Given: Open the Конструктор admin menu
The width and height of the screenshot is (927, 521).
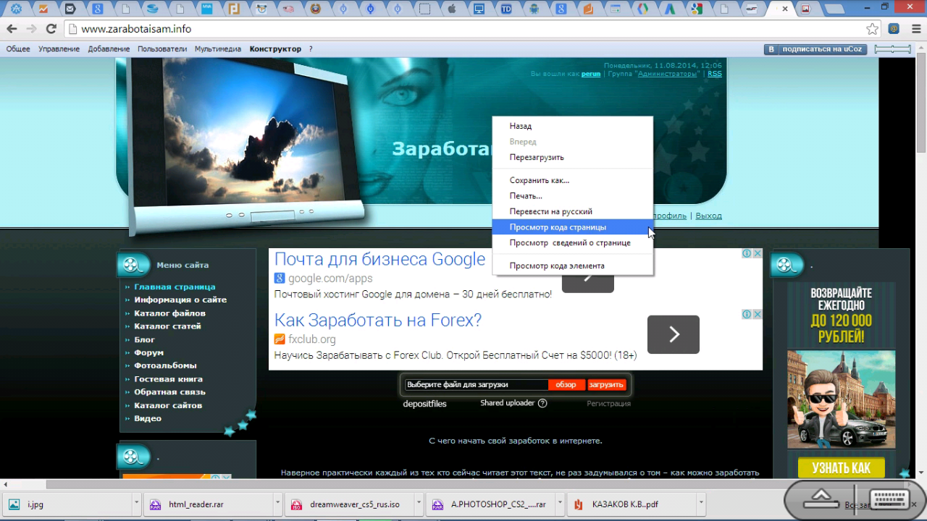Looking at the screenshot, I should coord(275,49).
